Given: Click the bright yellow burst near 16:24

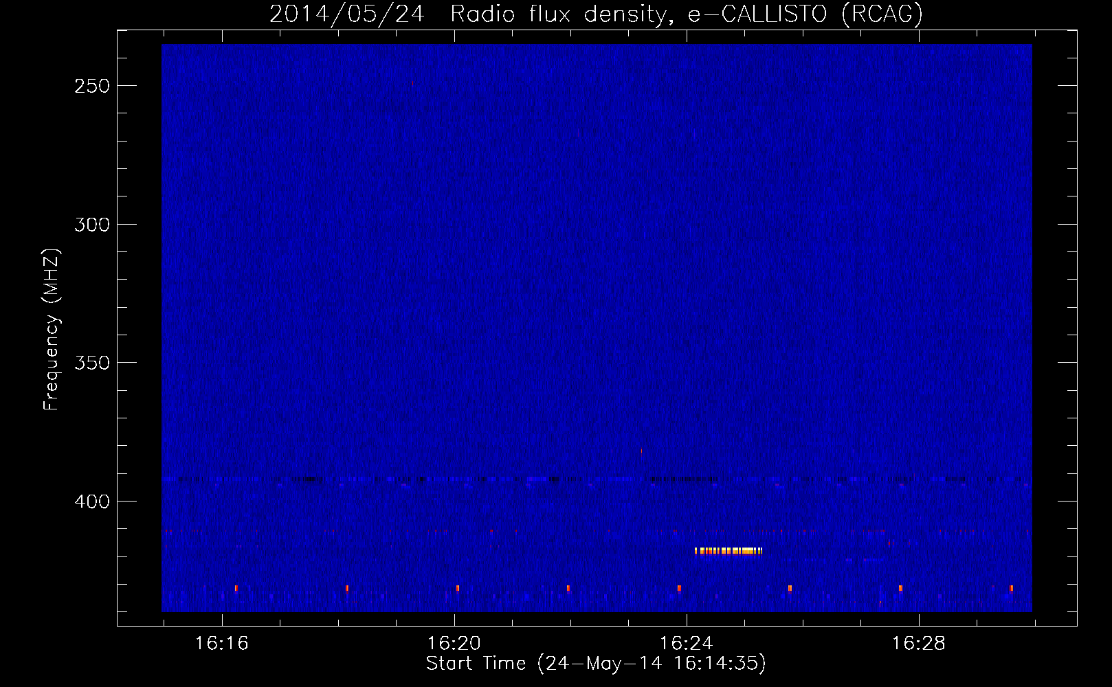Looking at the screenshot, I should [729, 550].
